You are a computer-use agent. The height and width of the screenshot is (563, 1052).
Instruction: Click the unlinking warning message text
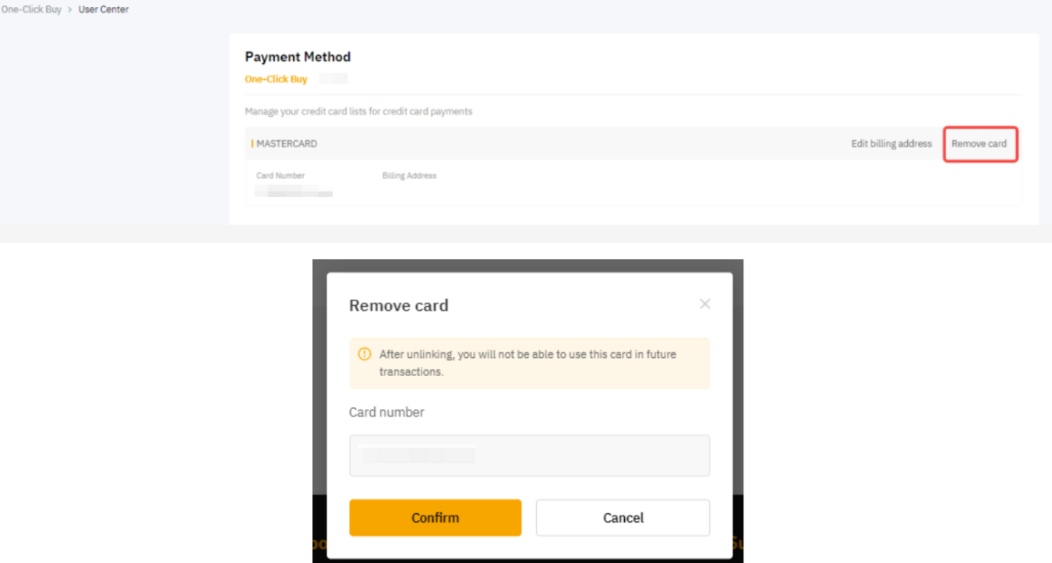pos(528,363)
